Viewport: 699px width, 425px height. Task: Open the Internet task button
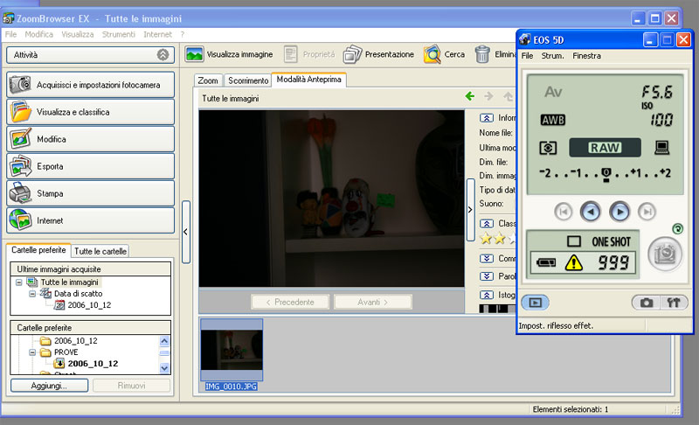click(x=91, y=220)
